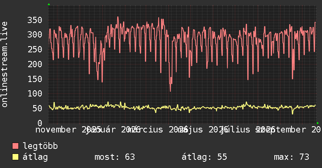Image resolution: width=322 pixels, height=168 pixels.
Task: Click the green arrow at y-axis top
Action: click(x=49, y=4)
